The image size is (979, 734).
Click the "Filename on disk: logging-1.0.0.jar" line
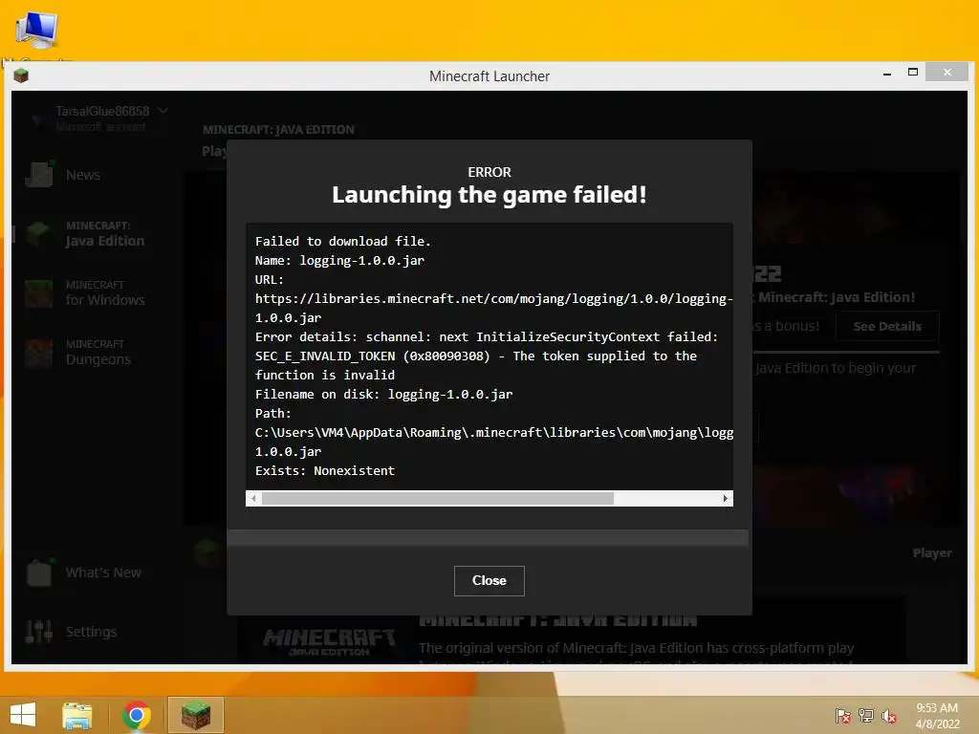[x=384, y=394]
